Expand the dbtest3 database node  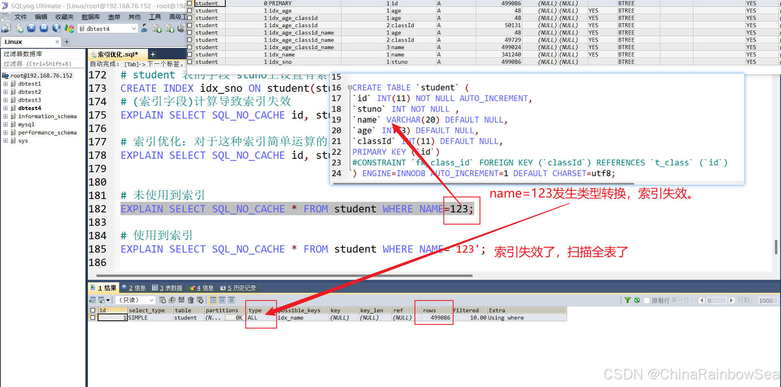(6, 100)
